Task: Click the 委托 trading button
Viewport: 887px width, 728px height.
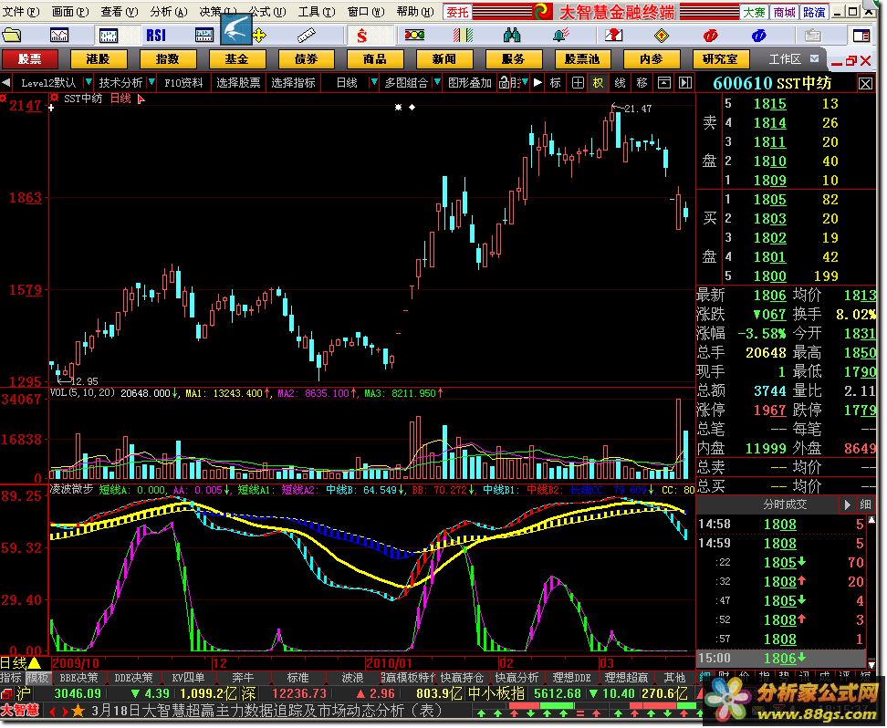Action: [457, 12]
